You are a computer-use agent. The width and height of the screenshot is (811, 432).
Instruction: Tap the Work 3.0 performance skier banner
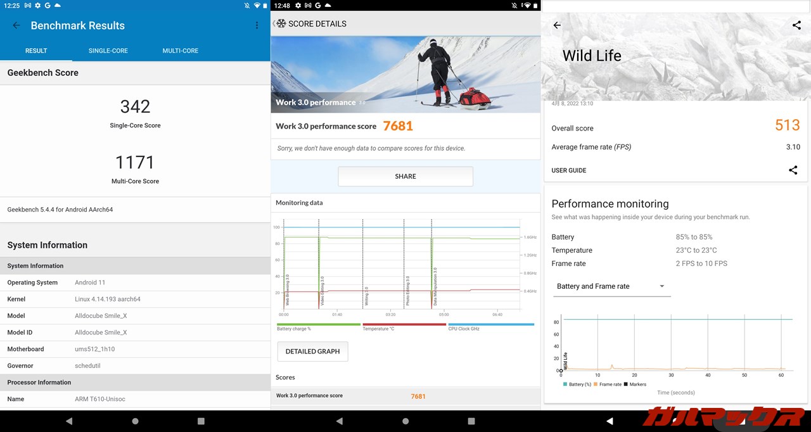[x=405, y=74]
